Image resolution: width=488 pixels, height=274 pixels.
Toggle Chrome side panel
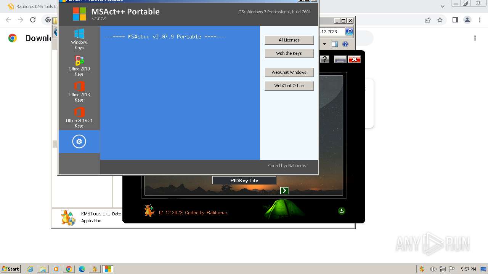455,20
